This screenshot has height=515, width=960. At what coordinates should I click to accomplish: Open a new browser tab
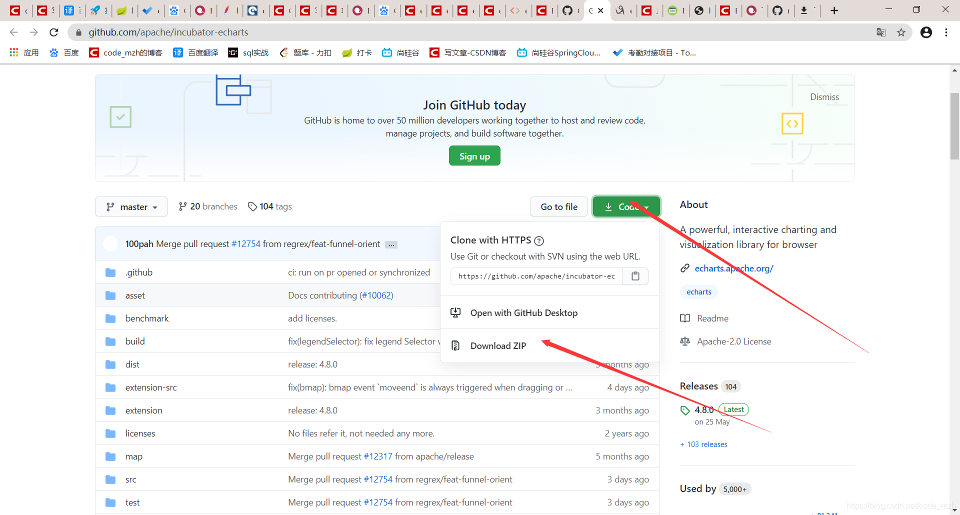click(834, 10)
